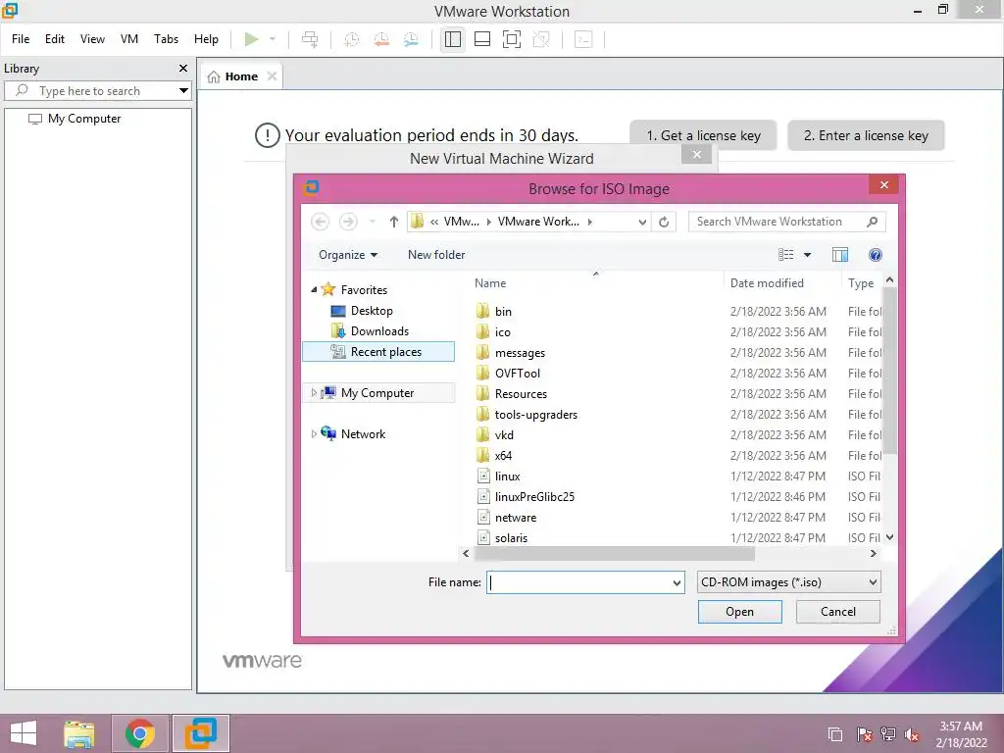
Task: Select the tools-upgraders folder
Action: [536, 415]
